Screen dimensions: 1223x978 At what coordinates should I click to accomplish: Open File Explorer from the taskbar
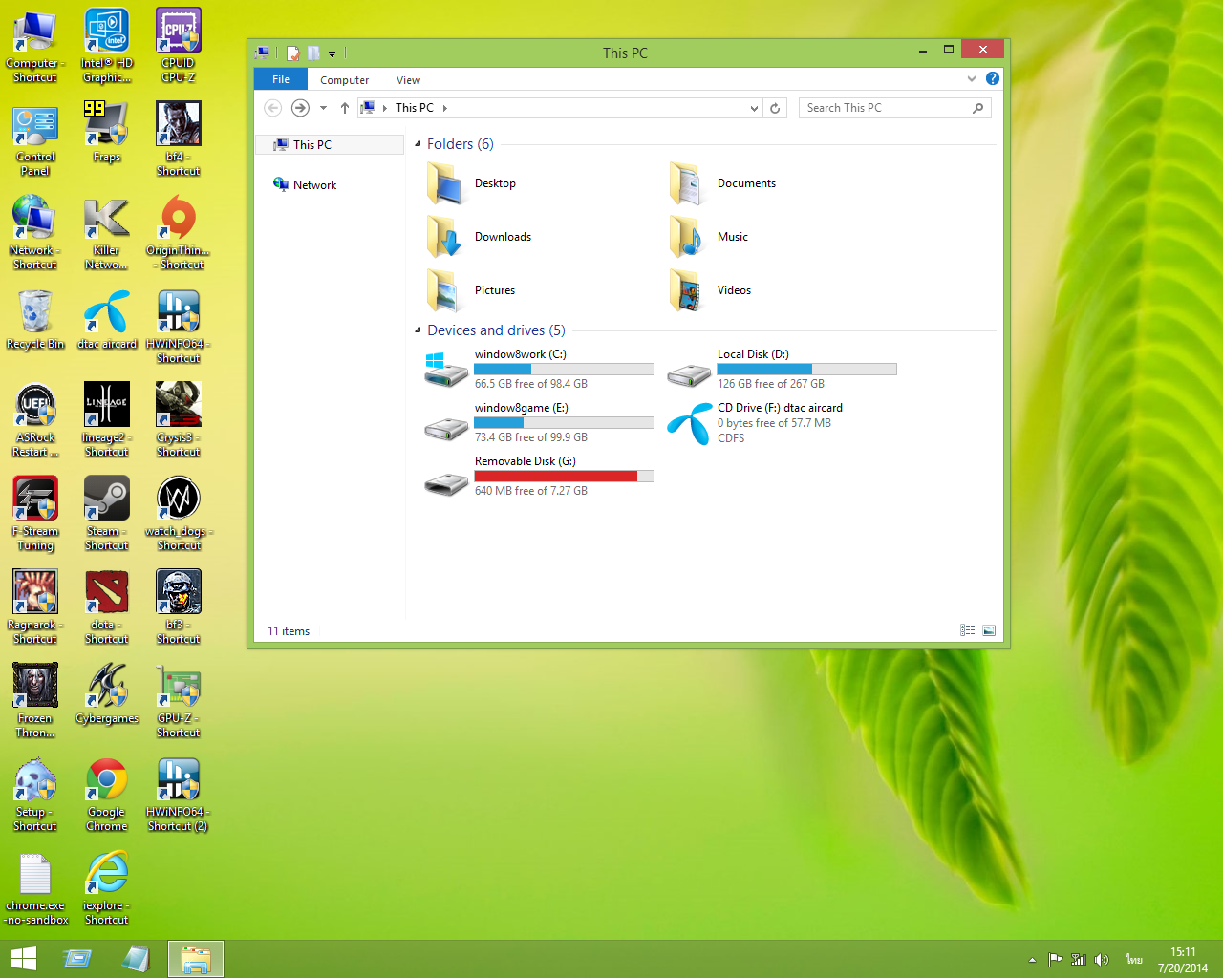click(196, 959)
